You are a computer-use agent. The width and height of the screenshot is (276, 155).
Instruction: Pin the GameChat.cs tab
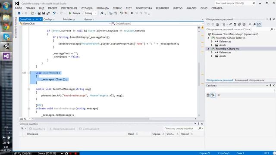pyautogui.click(x=37, y=19)
